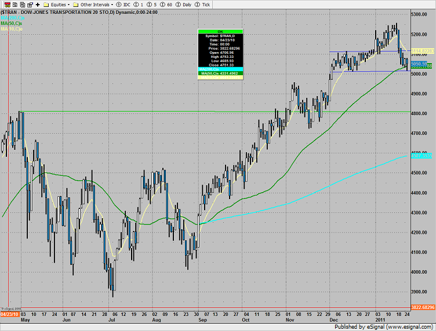Click the Open 4706.96 row in data window
This screenshot has height=331, width=436.
click(220, 53)
